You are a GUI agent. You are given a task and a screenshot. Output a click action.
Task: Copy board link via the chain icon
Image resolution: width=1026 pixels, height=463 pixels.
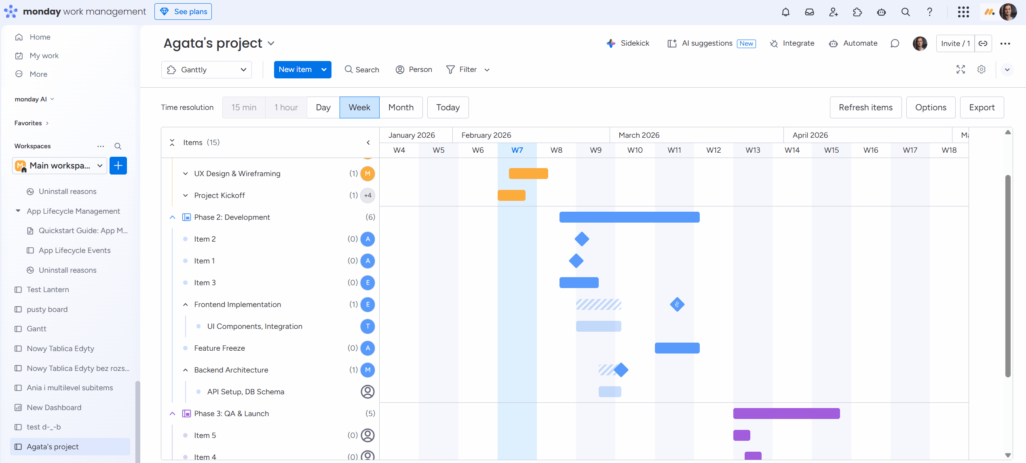click(983, 43)
